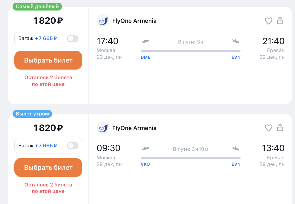The width and height of the screenshot is (295, 204).
Task: Share the 09:30 Moscow–Yerevan flight
Action: point(280,128)
